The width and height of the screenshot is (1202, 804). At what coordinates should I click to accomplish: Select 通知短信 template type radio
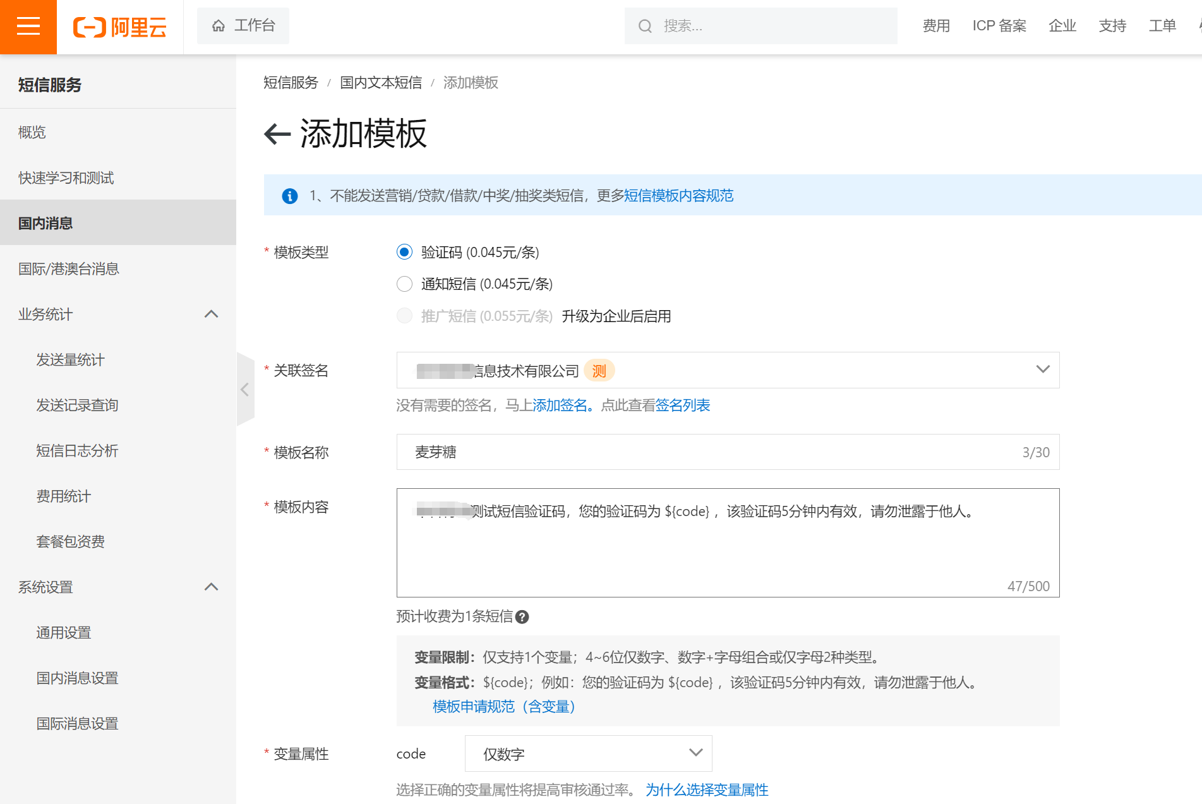coord(404,284)
